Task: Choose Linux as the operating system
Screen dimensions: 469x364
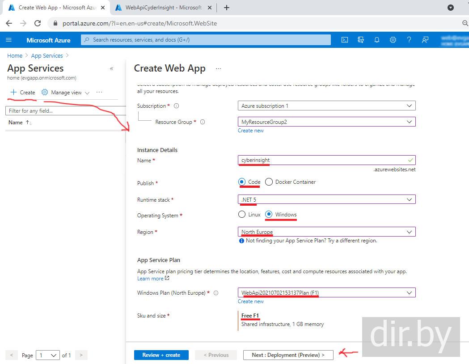Action: [x=242, y=215]
